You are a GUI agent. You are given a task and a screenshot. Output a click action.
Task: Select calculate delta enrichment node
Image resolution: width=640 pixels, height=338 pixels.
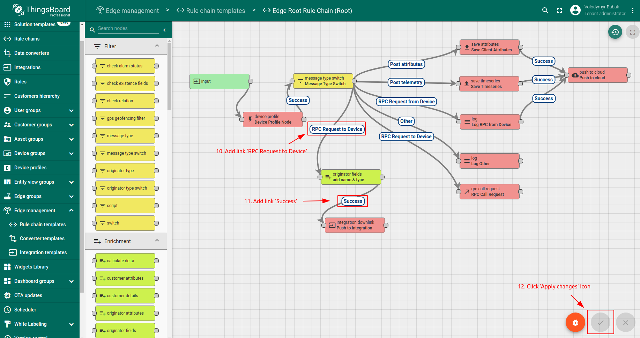pyautogui.click(x=125, y=261)
